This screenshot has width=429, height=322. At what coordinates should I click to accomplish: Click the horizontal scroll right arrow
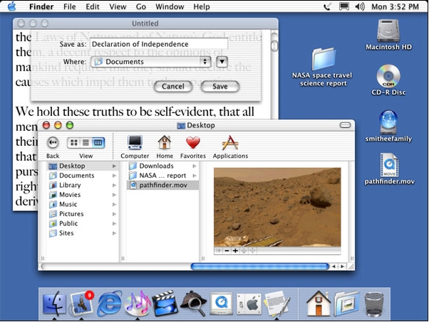342,267
